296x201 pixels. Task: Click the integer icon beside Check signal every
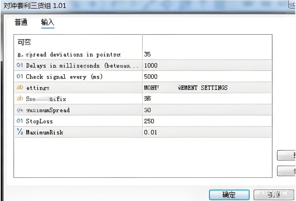click(20, 76)
